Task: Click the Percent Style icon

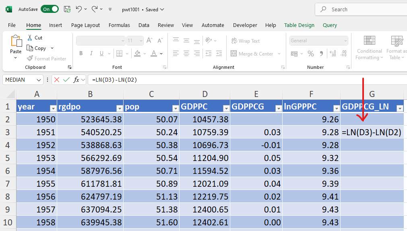Action: coord(310,54)
